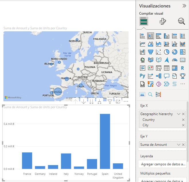
Task: Choose the gauge visualization icon
Action: click(x=175, y=60)
